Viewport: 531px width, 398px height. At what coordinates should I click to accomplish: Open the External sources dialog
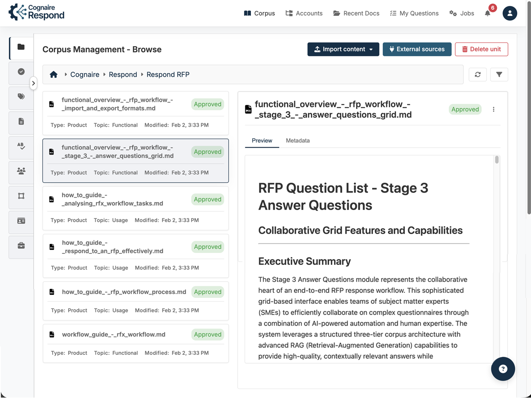tap(417, 49)
